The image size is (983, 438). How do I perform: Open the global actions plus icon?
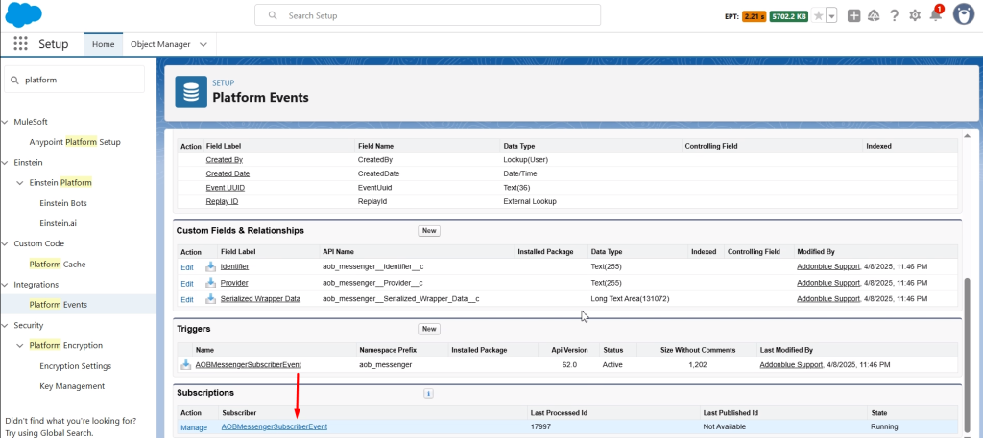click(853, 16)
